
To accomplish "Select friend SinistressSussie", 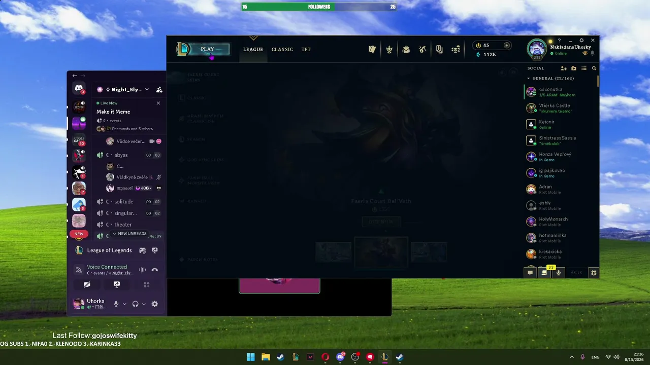I will [561, 140].
